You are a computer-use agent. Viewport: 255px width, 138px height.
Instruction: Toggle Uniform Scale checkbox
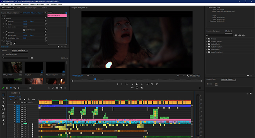24,30
